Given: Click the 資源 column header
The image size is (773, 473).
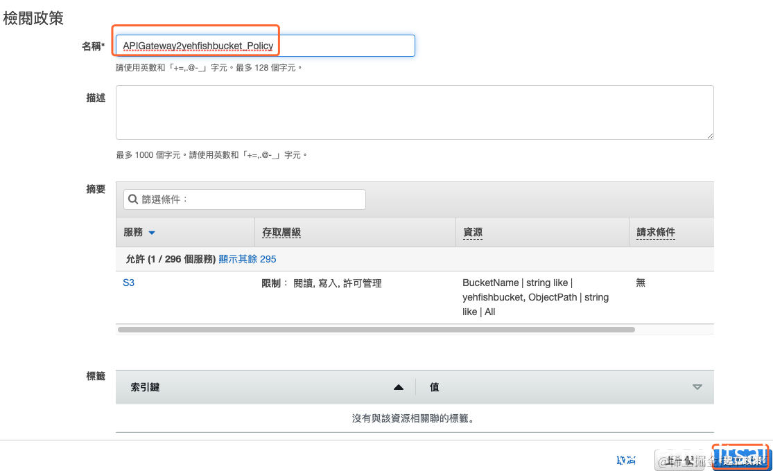Looking at the screenshot, I should click(473, 232).
